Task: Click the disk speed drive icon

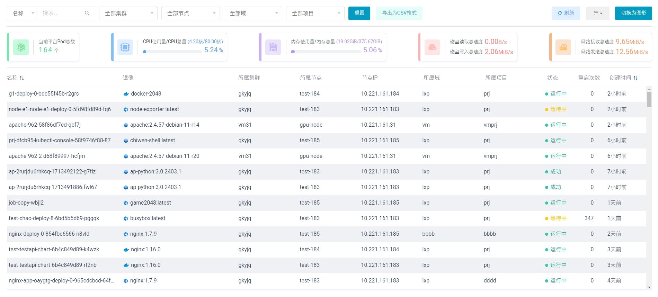Action: coord(432,47)
